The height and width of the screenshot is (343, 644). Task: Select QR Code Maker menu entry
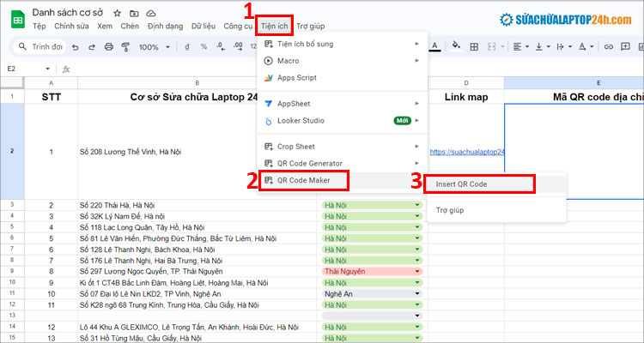click(x=303, y=180)
